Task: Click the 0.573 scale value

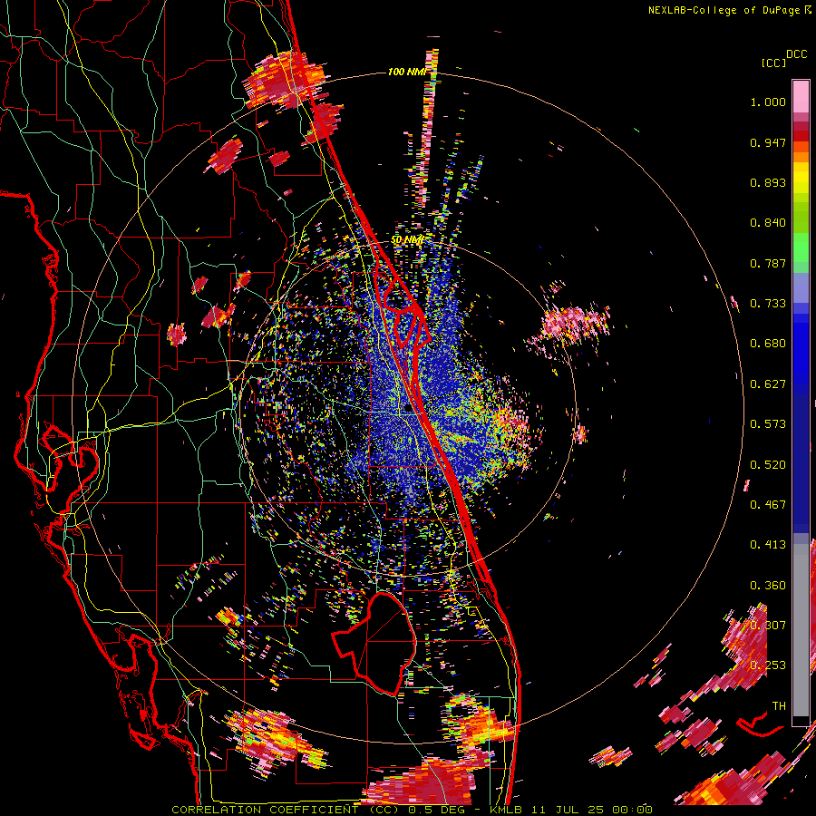Action: point(768,424)
